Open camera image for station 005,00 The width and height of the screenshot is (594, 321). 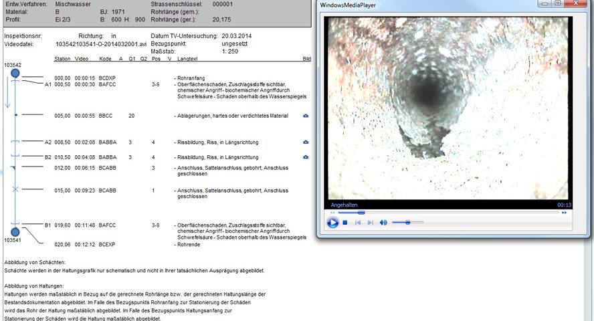306,116
